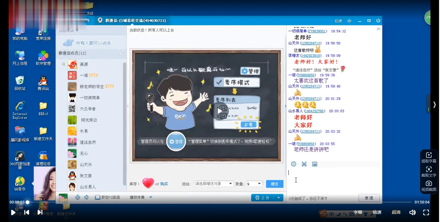
Task: Open the gift quantity dropdown showing 9
Action: click(259, 183)
